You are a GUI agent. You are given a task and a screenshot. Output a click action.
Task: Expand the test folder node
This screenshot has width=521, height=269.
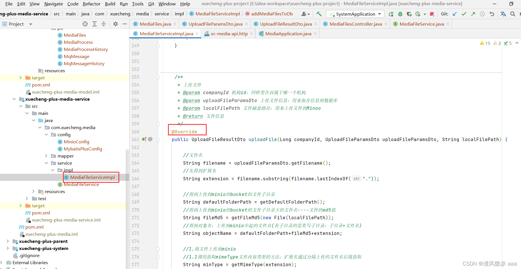click(27, 198)
